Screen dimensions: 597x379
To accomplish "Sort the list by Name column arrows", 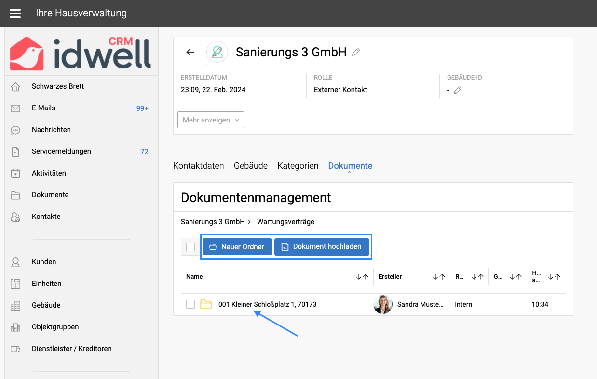I will pos(362,277).
